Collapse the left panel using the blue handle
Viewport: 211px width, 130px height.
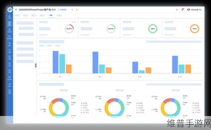36,66
